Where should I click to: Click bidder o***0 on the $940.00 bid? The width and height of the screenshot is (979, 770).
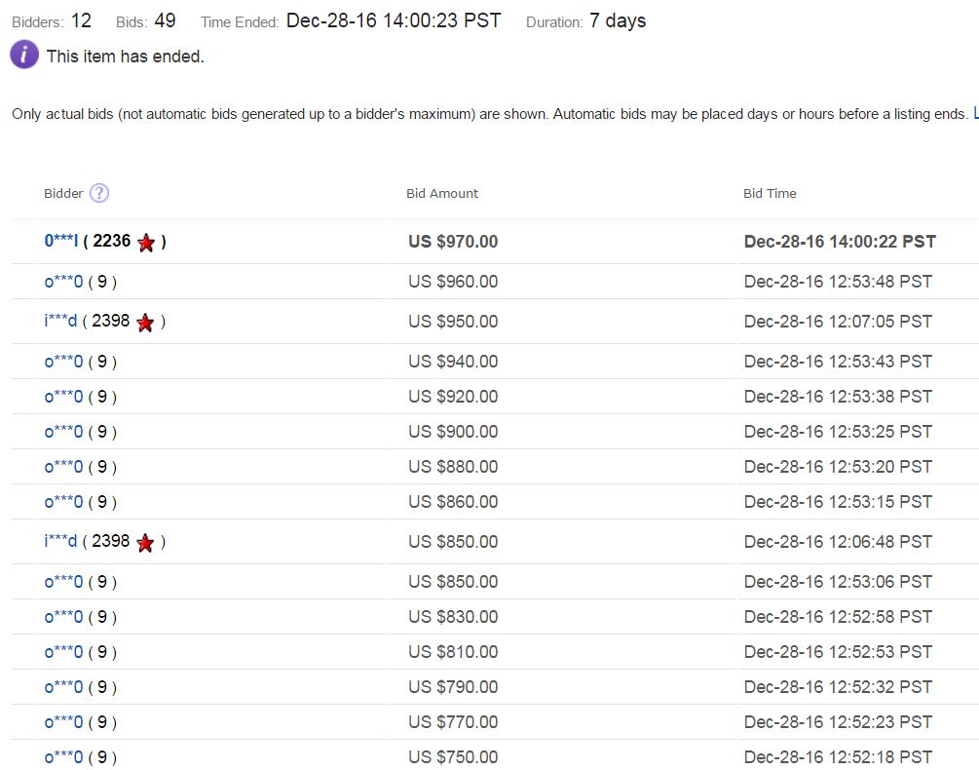click(x=63, y=362)
